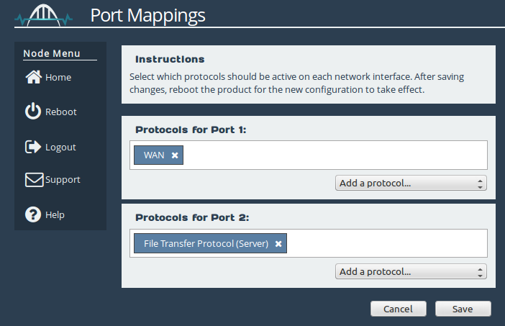Cancel the port mapping changes

tap(398, 309)
